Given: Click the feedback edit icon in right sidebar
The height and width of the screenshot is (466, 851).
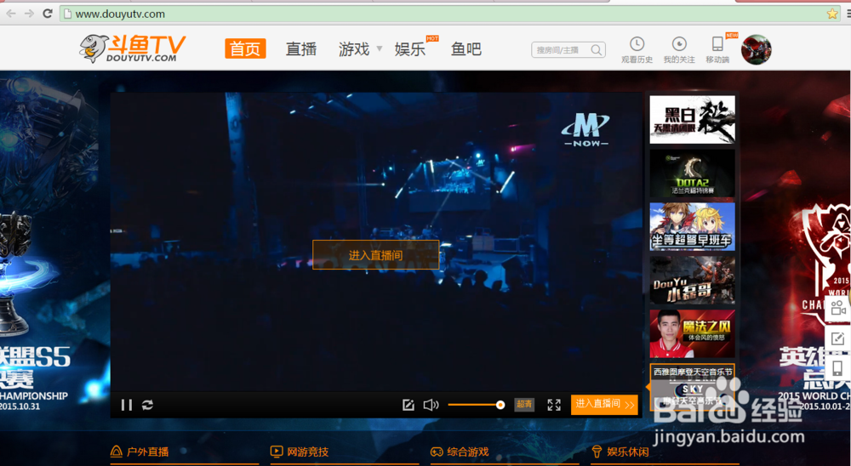Looking at the screenshot, I should point(838,339).
